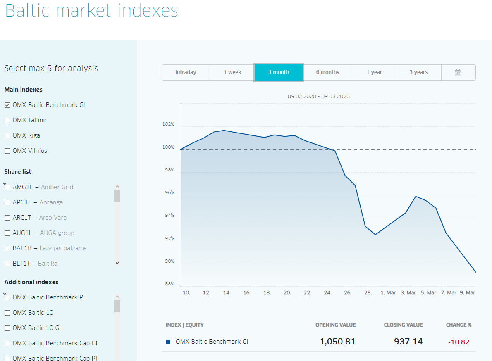This screenshot has height=361, width=492.
Task: Tick the OMX Riga checkbox
Action: (7, 136)
